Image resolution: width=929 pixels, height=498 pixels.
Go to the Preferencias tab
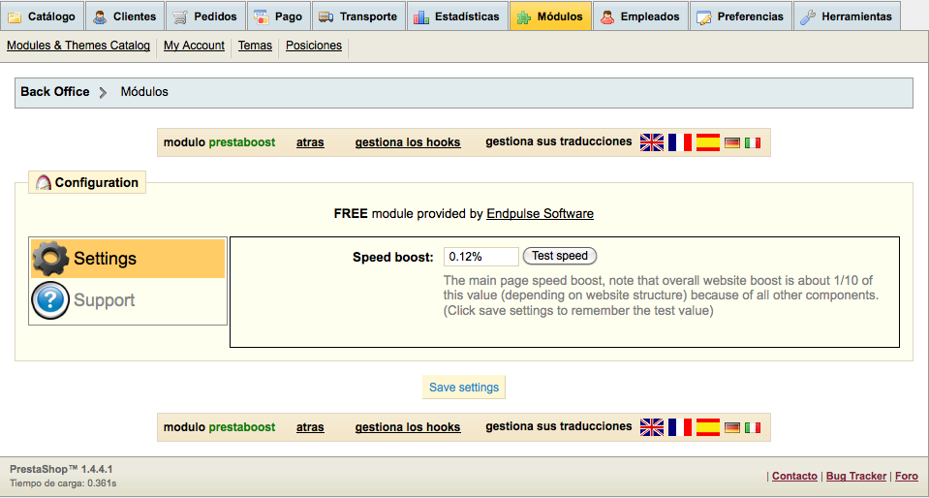click(741, 16)
